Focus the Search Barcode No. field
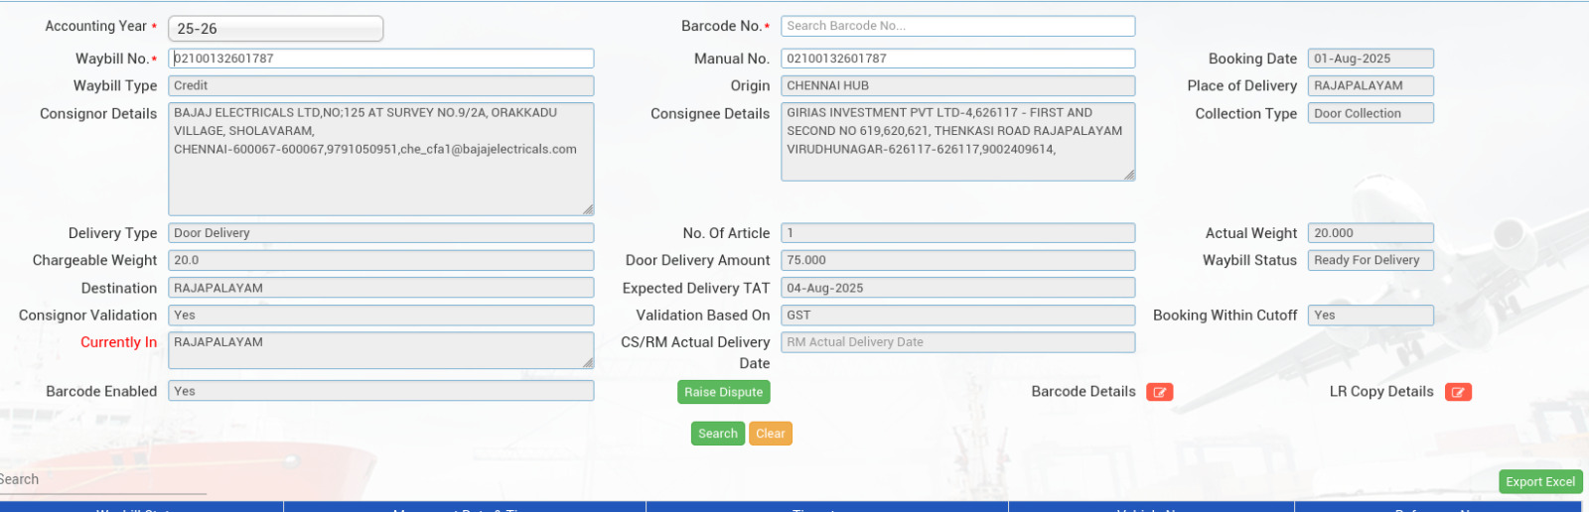1589x512 pixels. [x=957, y=26]
